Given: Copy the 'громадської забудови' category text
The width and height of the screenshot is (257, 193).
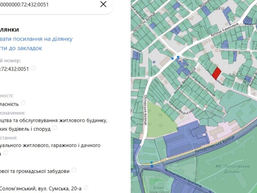Looking at the screenshot, I should pyautogui.click(x=74, y=170).
